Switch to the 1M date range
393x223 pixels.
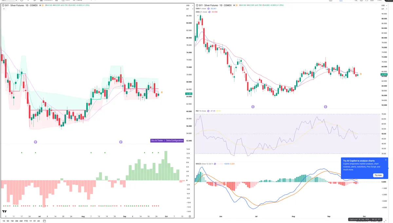point(12,221)
